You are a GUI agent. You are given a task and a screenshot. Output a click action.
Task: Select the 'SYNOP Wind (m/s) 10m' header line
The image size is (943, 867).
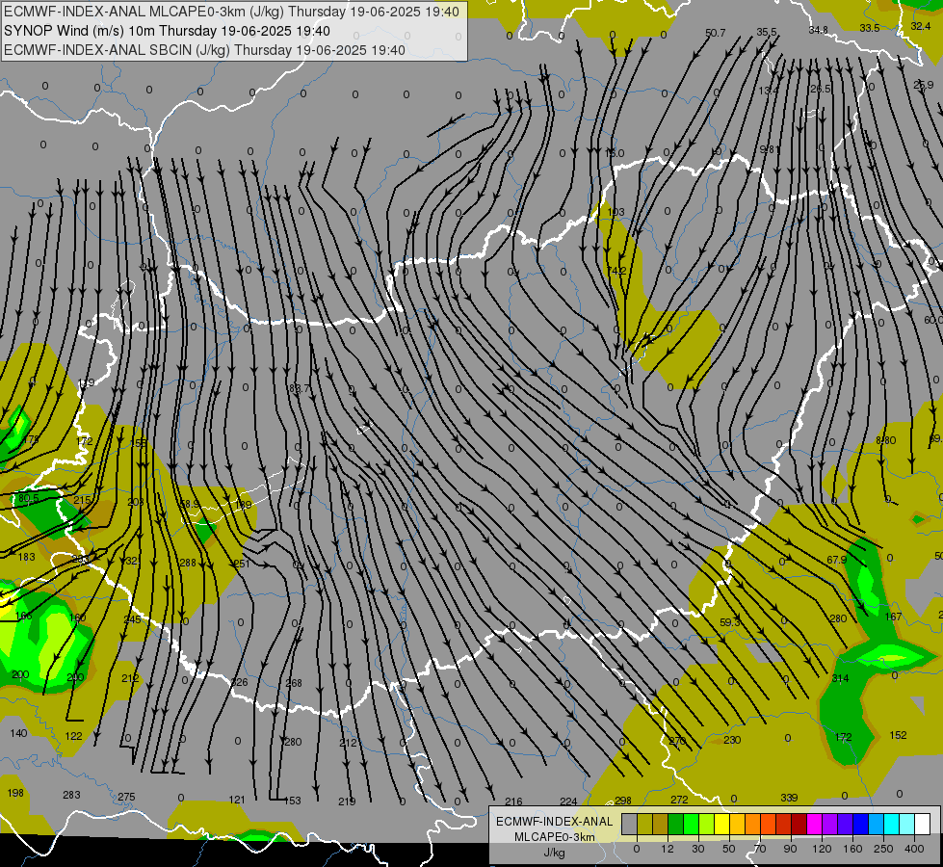pos(167,31)
